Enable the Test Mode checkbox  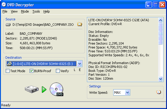tap(7, 71)
